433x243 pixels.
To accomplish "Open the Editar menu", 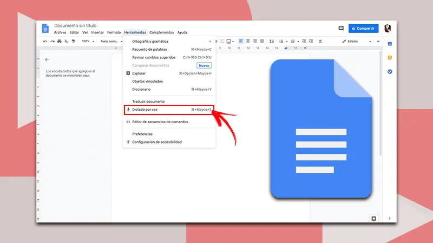I will click(74, 32).
